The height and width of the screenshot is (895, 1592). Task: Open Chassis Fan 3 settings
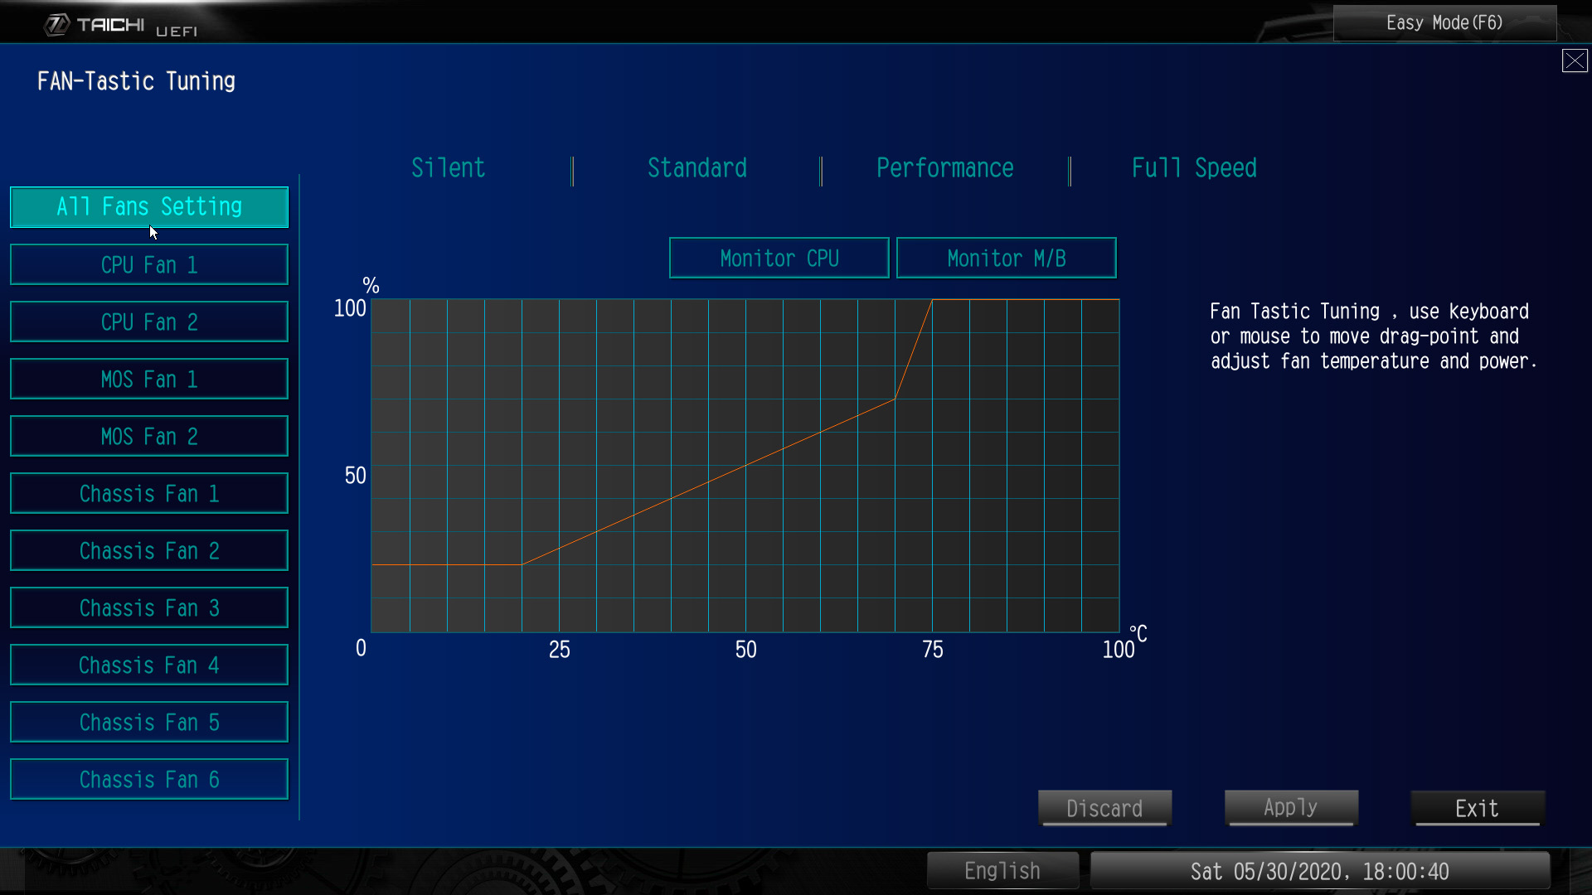pyautogui.click(x=148, y=607)
